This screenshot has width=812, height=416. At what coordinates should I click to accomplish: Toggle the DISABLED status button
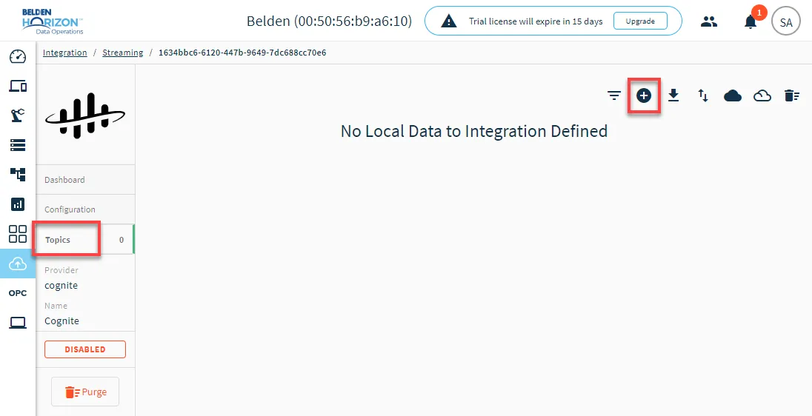click(x=85, y=349)
